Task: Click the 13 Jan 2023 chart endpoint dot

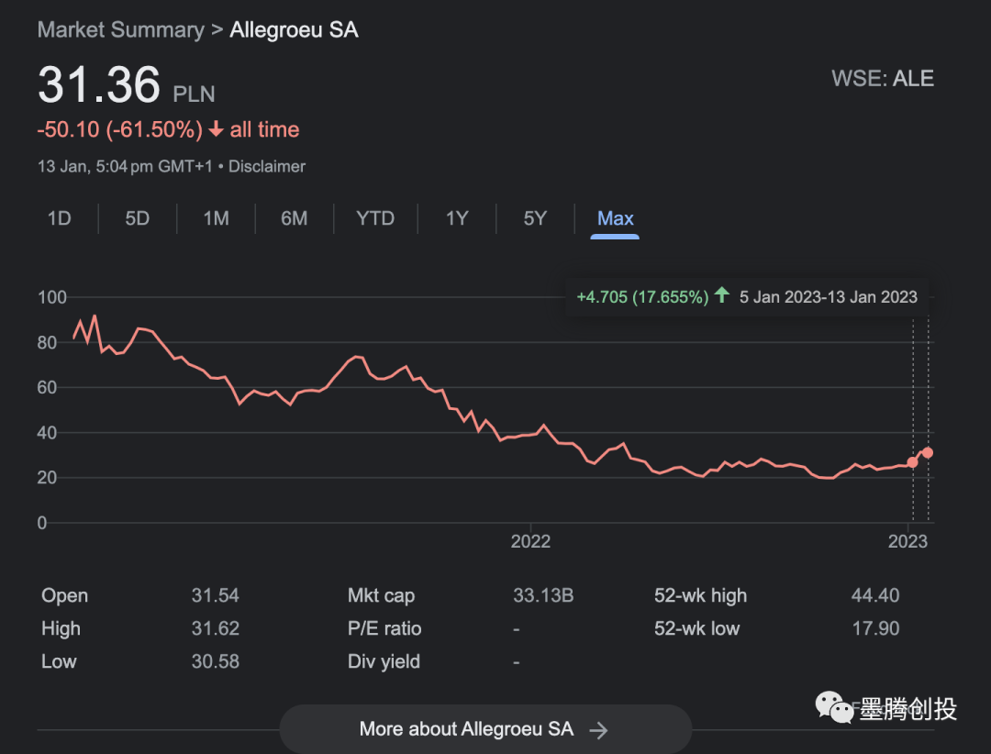Action: 928,452
